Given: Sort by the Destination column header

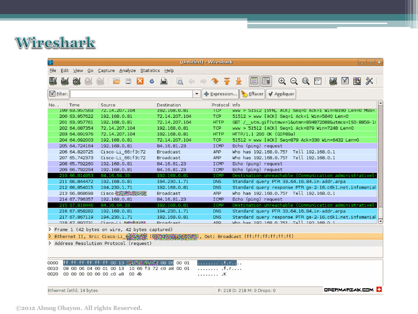Looking at the screenshot, I should click(x=182, y=105).
